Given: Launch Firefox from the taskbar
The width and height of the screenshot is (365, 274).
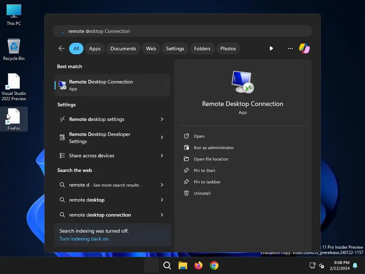Looking at the screenshot, I should (x=198, y=265).
